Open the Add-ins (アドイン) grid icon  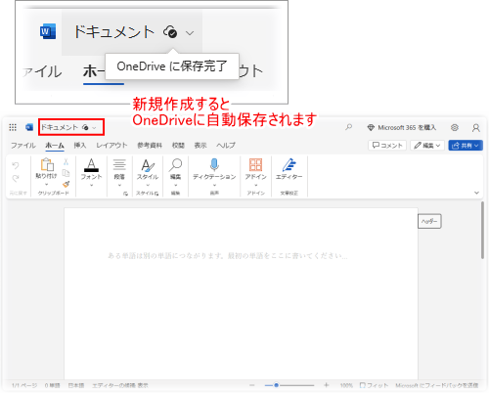255,165
